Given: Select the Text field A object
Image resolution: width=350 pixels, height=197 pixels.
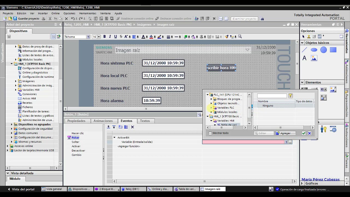Looking at the screenshot, I should pyautogui.click(x=304, y=58).
